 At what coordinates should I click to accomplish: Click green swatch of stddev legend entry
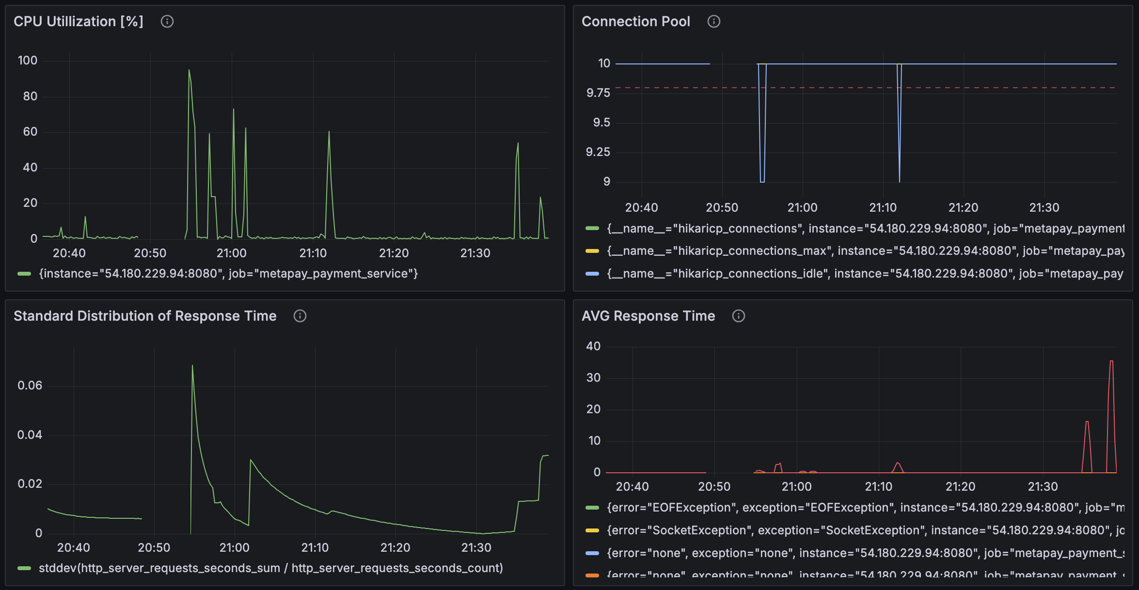pyautogui.click(x=24, y=568)
